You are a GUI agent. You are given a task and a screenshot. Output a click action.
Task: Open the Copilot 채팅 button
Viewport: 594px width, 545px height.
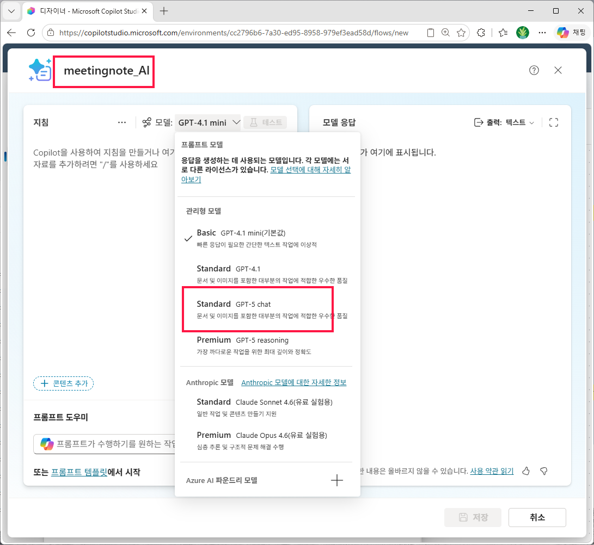coord(571,33)
